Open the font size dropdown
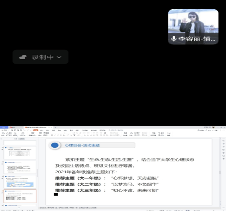The image size is (226, 211). tap(69, 133)
